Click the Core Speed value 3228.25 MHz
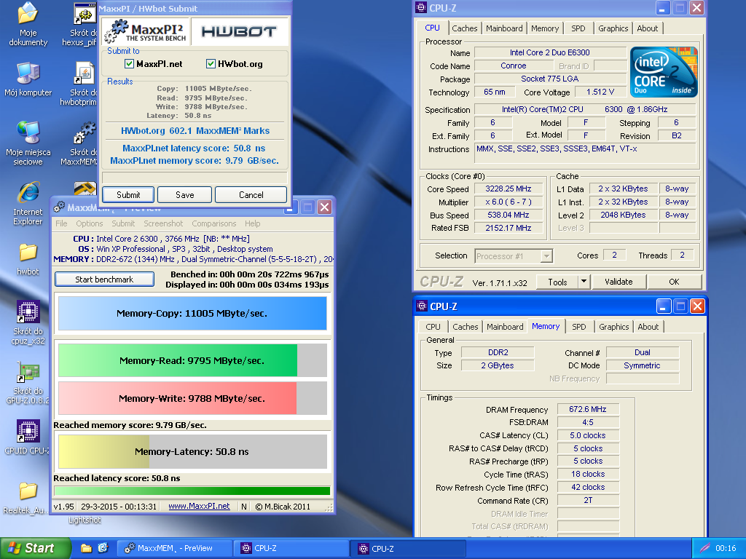This screenshot has height=559, width=746. (x=508, y=189)
